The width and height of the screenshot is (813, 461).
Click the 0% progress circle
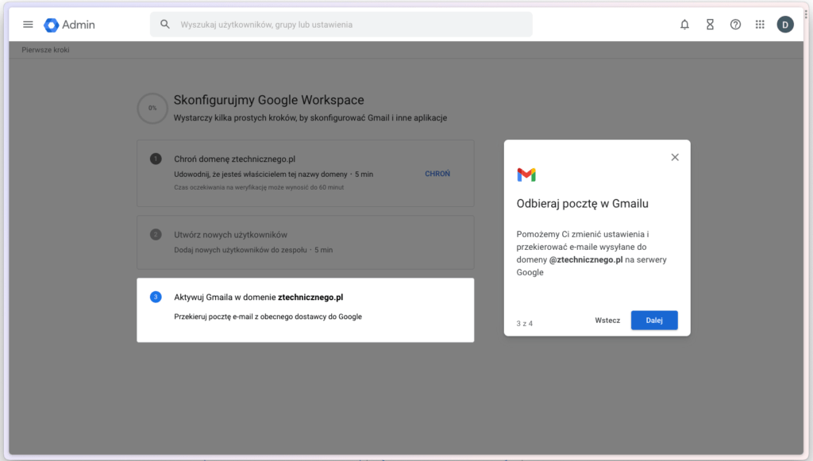[152, 108]
